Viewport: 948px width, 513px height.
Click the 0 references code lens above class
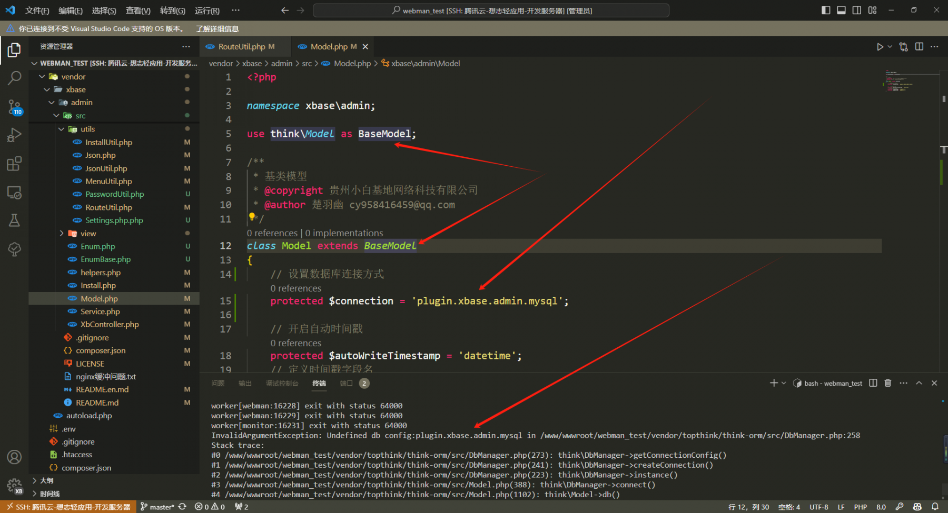coord(272,233)
